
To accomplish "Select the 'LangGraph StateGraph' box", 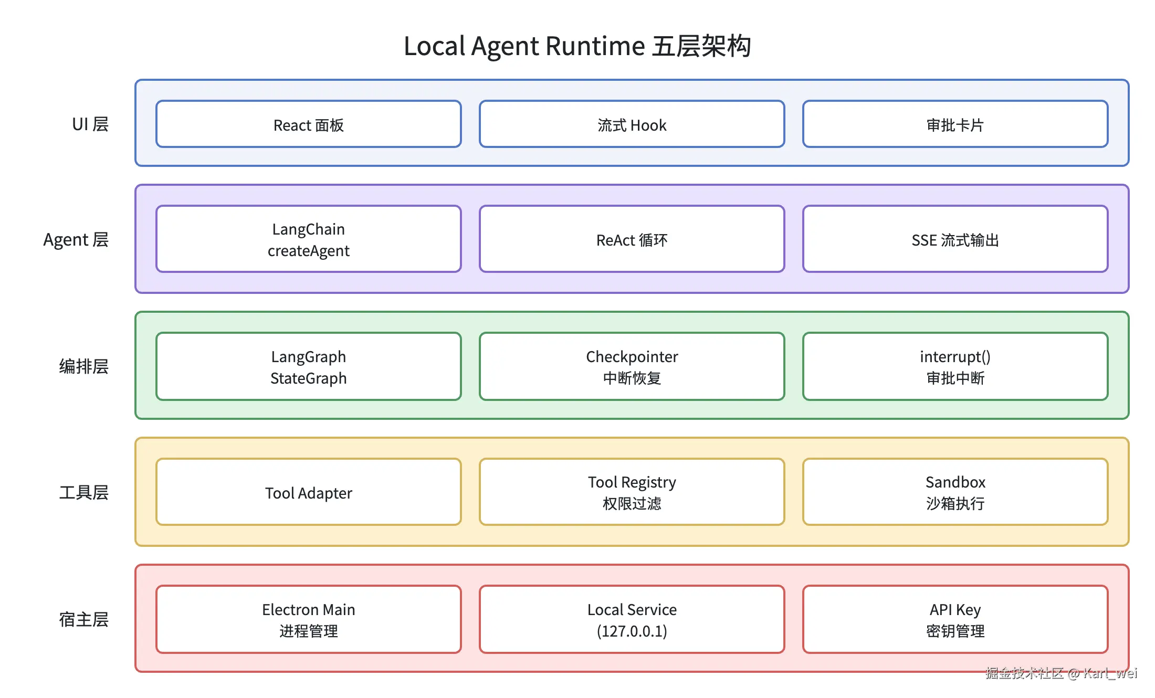I will pos(309,366).
